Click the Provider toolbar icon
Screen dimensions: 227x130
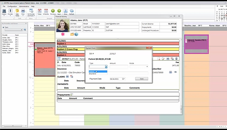[x=10, y=12]
